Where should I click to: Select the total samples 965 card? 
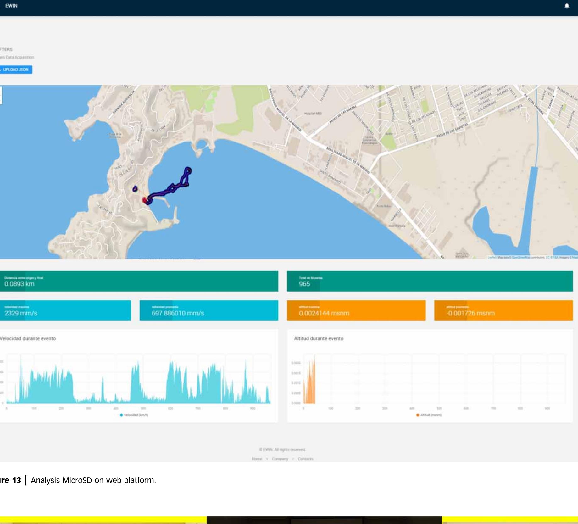pyautogui.click(x=430, y=281)
